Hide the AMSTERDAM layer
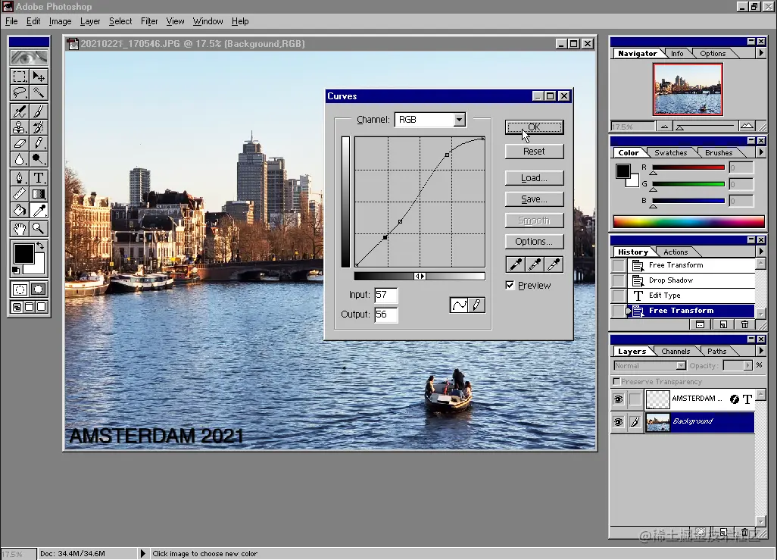Viewport: 777px width, 560px height. click(618, 399)
